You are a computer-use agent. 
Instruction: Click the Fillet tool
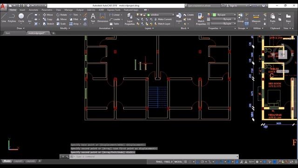click(x=74, y=19)
